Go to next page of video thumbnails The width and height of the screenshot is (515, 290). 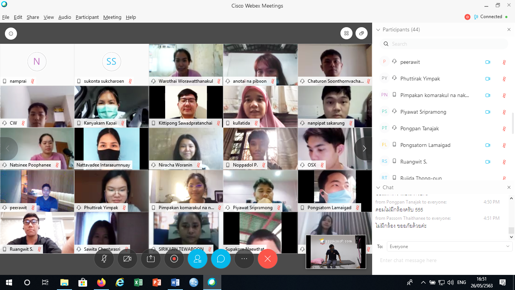point(364,149)
